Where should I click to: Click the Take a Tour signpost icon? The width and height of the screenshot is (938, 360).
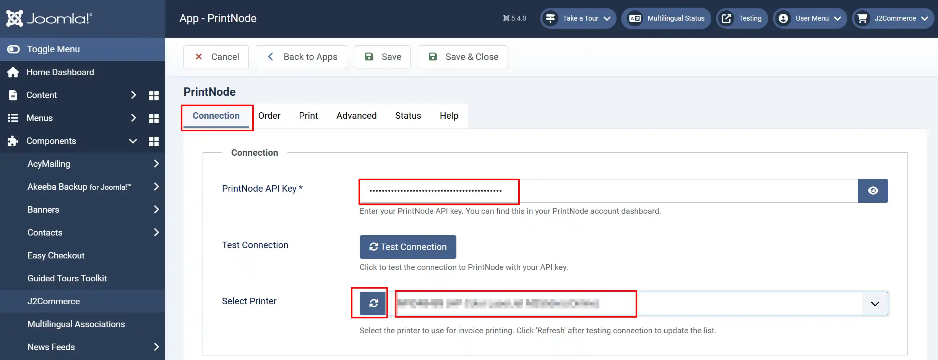coord(550,18)
